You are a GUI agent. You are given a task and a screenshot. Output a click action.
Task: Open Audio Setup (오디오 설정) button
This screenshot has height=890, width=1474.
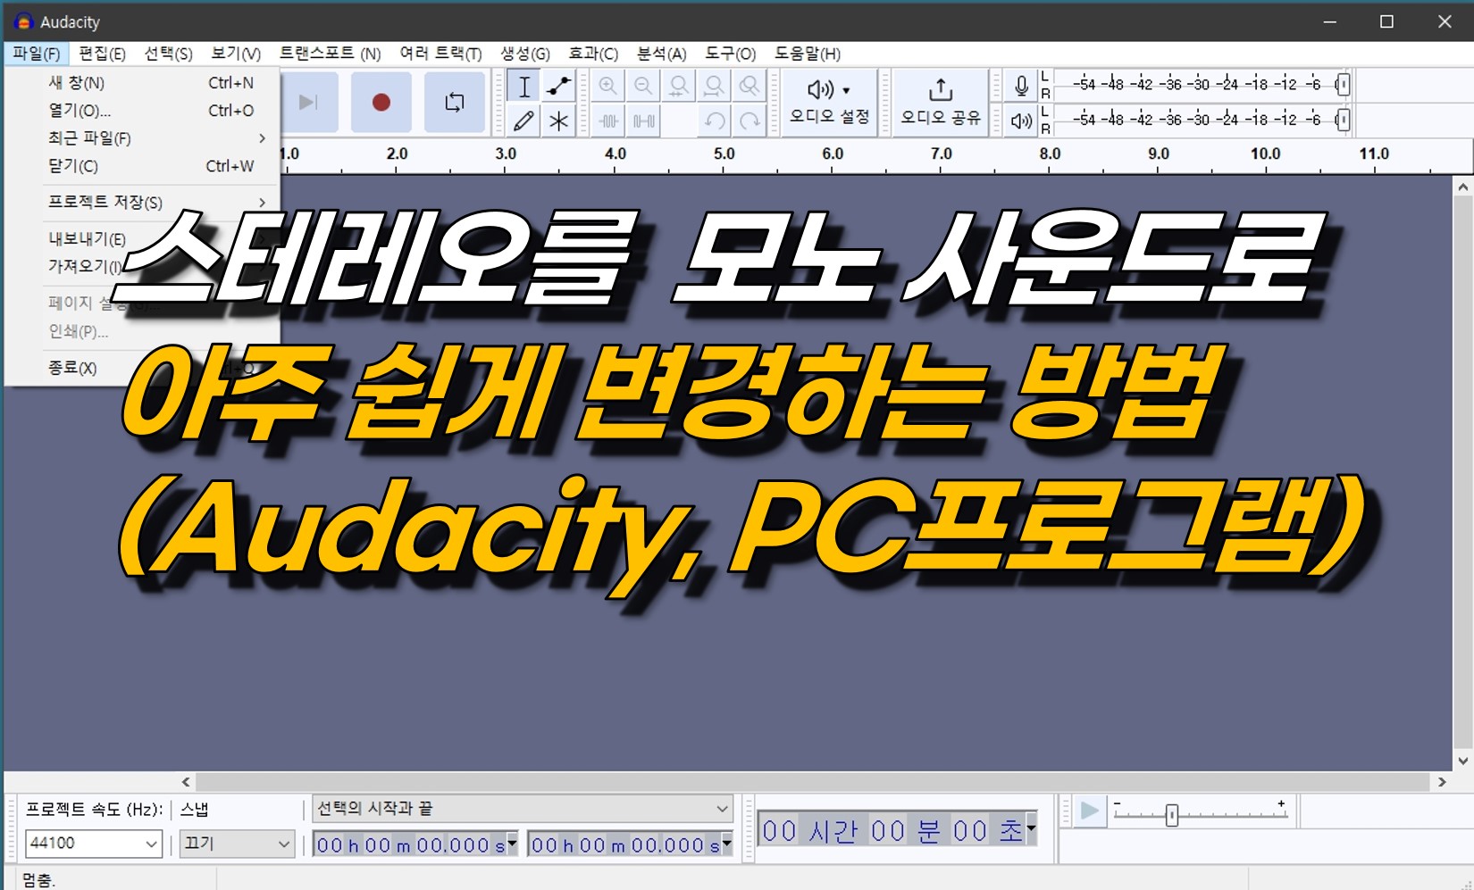click(830, 103)
